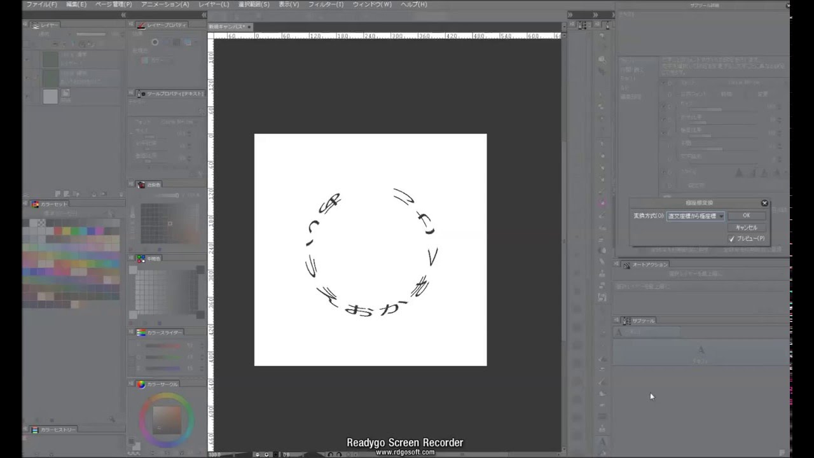Open the 変換方式 conversion method dropdown

click(695, 216)
